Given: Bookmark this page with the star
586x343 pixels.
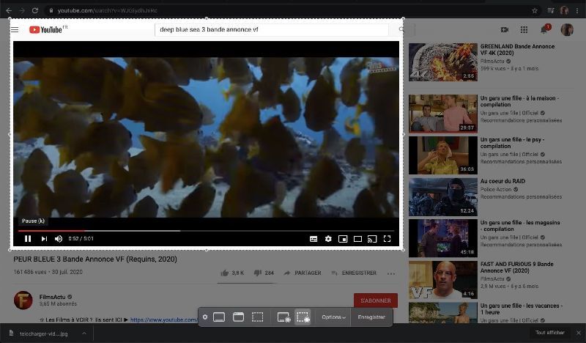Looking at the screenshot, I should pos(535,10).
